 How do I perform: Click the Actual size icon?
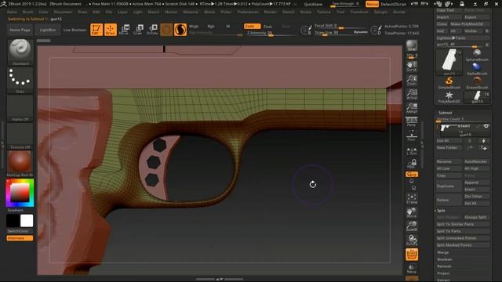[x=412, y=94]
